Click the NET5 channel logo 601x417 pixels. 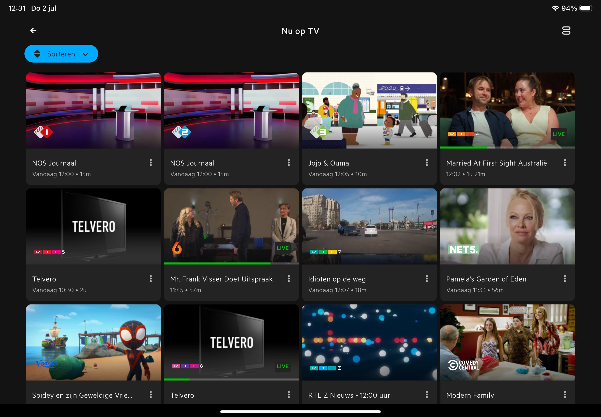click(463, 250)
